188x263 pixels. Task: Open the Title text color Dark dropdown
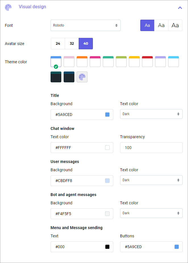[x=151, y=114]
